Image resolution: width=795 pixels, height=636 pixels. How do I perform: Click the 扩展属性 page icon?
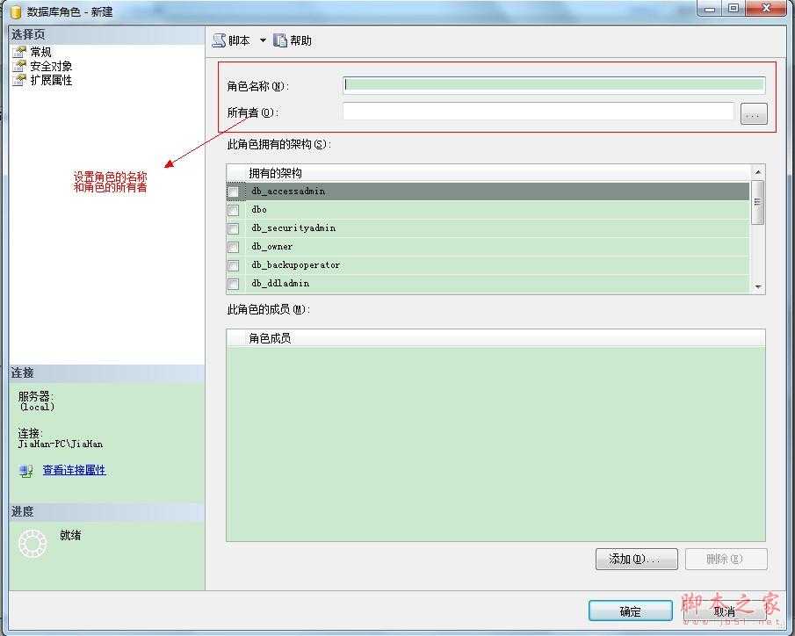tap(19, 80)
